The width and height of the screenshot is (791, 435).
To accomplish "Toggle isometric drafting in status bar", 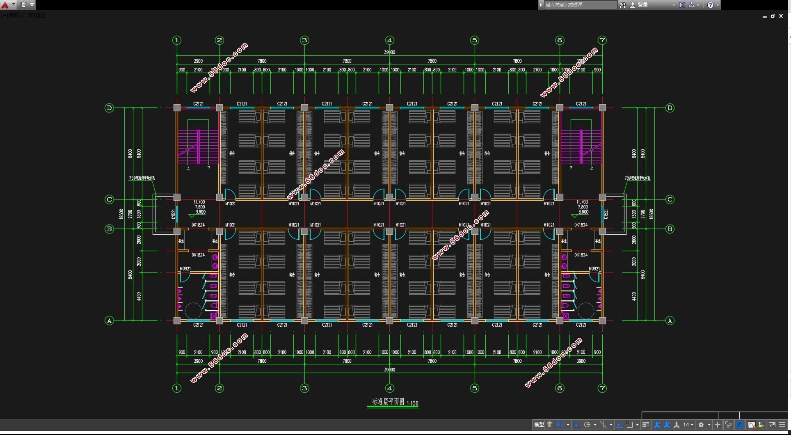I will (603, 425).
